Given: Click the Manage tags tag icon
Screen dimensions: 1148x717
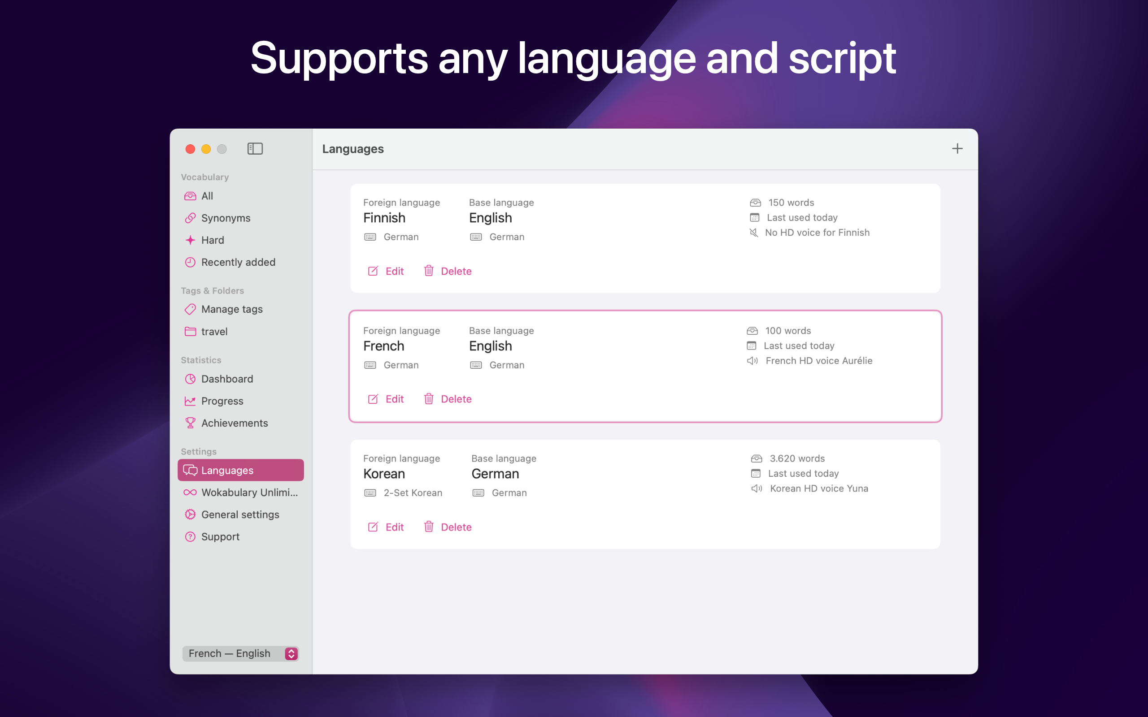Looking at the screenshot, I should click(190, 309).
